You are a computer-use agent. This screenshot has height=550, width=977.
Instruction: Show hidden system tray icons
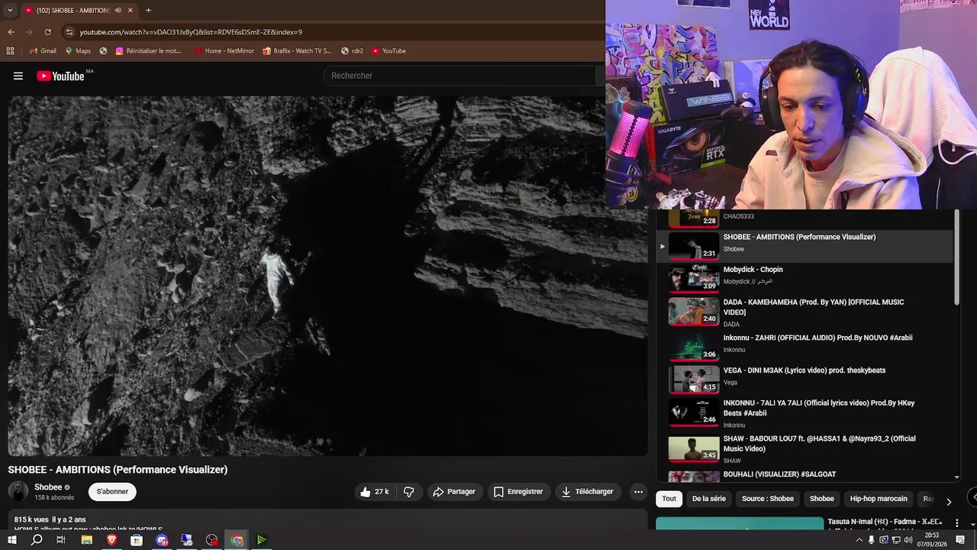859,540
